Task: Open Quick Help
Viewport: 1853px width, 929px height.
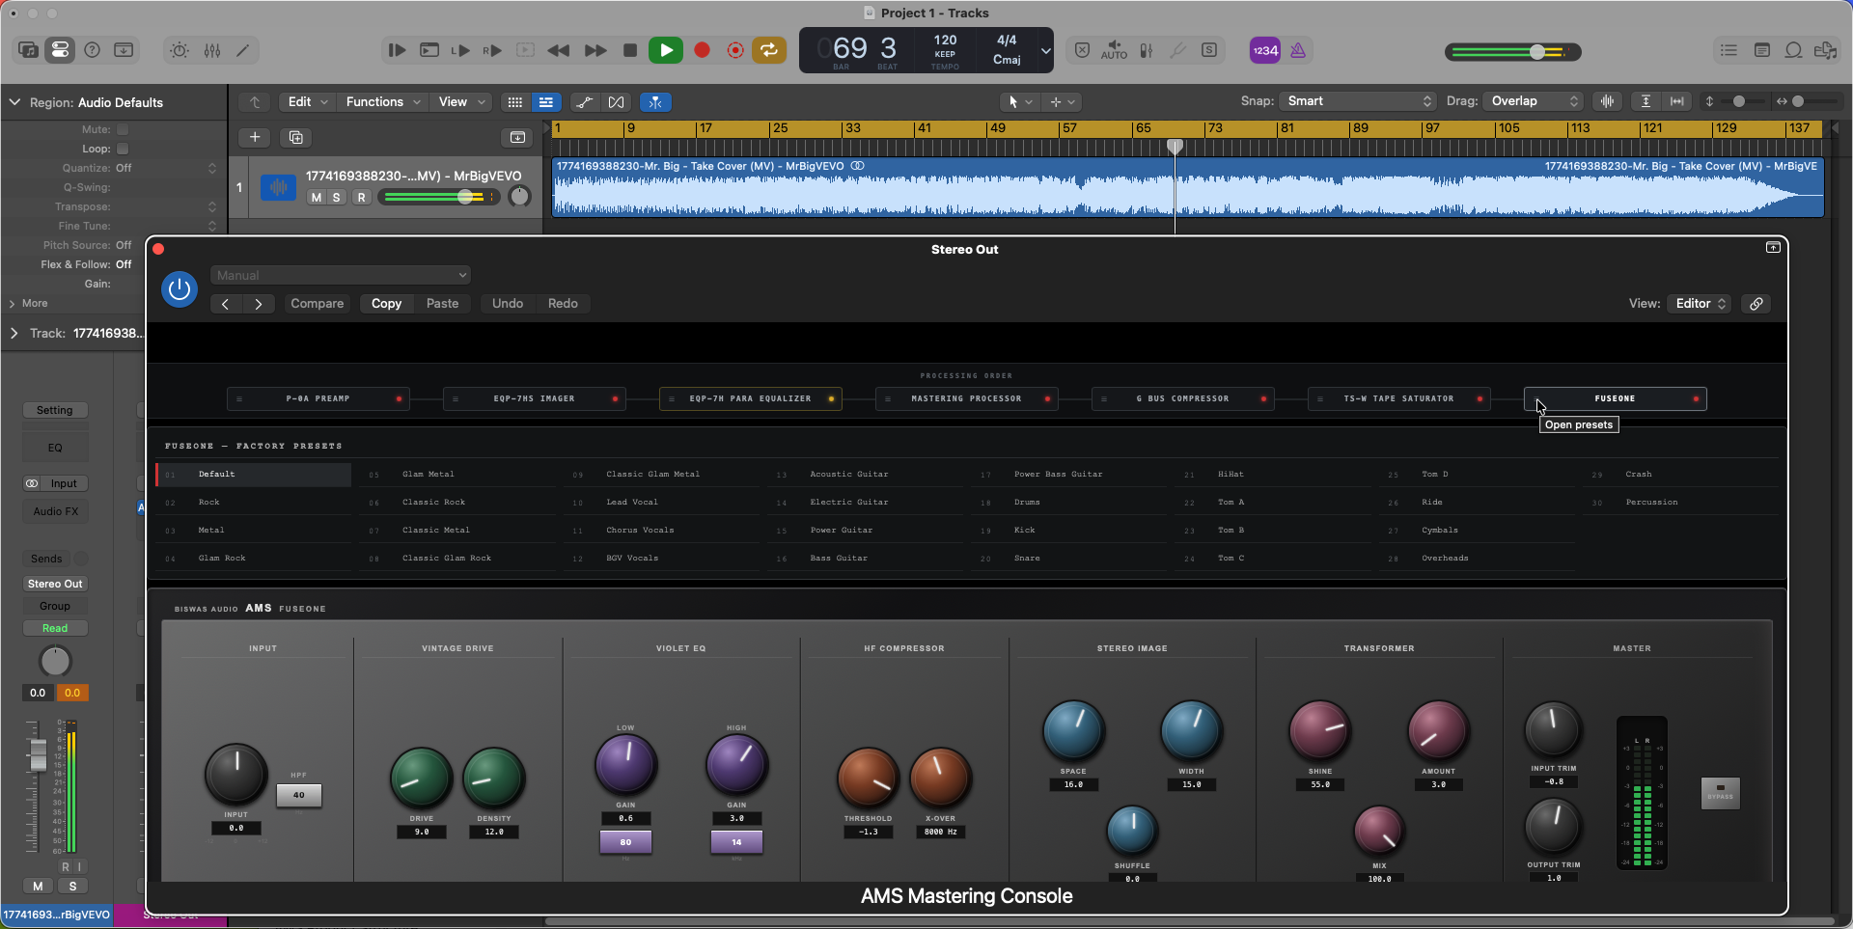Action: (x=92, y=50)
